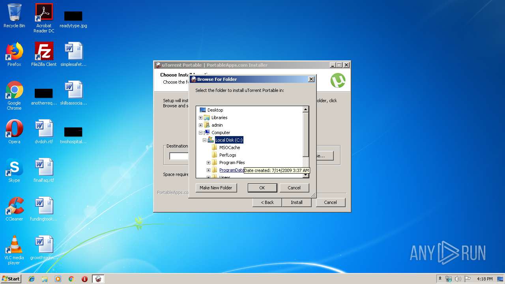Click the volume tray icon
The height and width of the screenshot is (284, 505).
point(458,279)
